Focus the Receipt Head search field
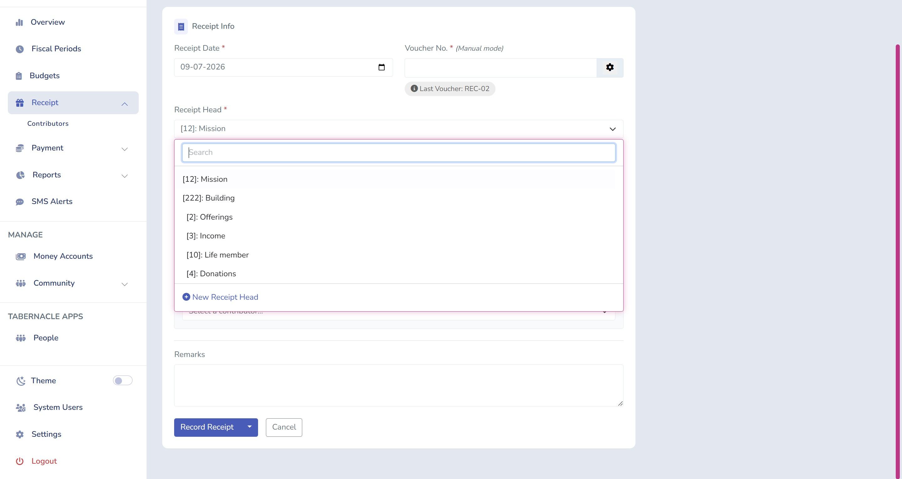This screenshot has width=902, height=479. tap(398, 153)
